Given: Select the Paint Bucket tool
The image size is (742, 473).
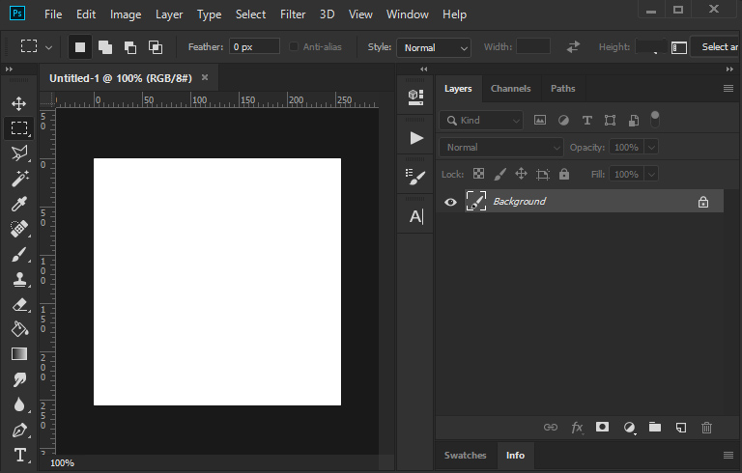Looking at the screenshot, I should pos(19,329).
